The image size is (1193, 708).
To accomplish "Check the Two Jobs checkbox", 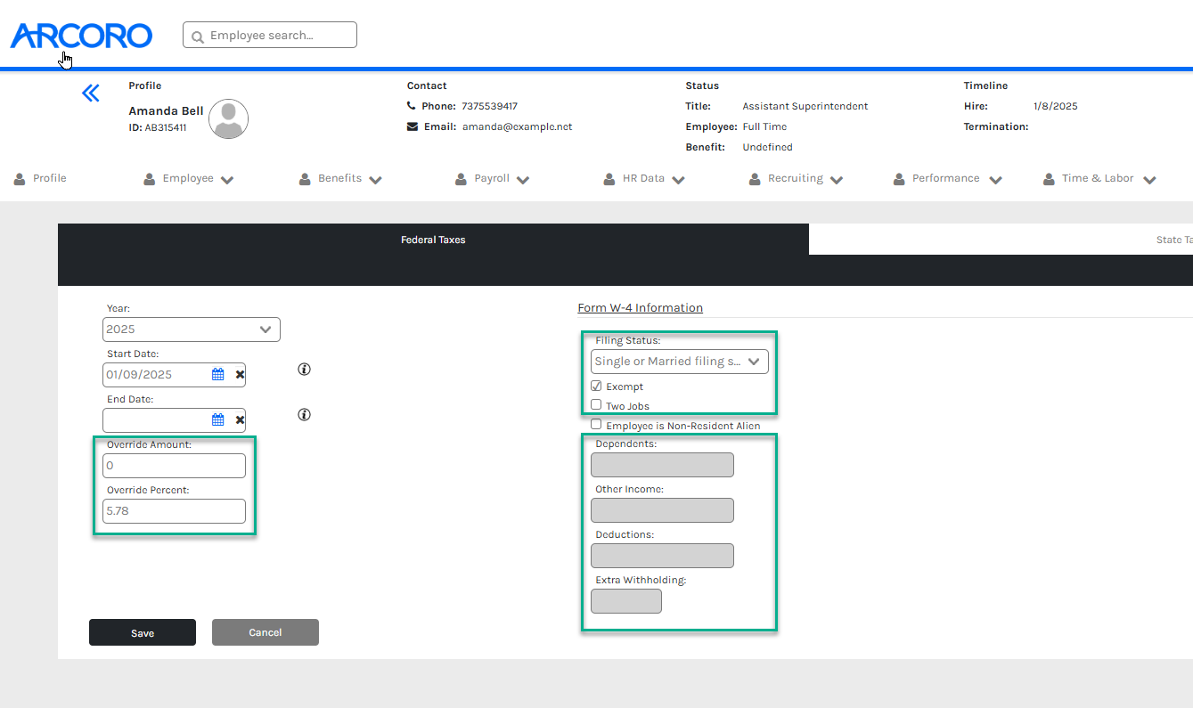I will 596,405.
